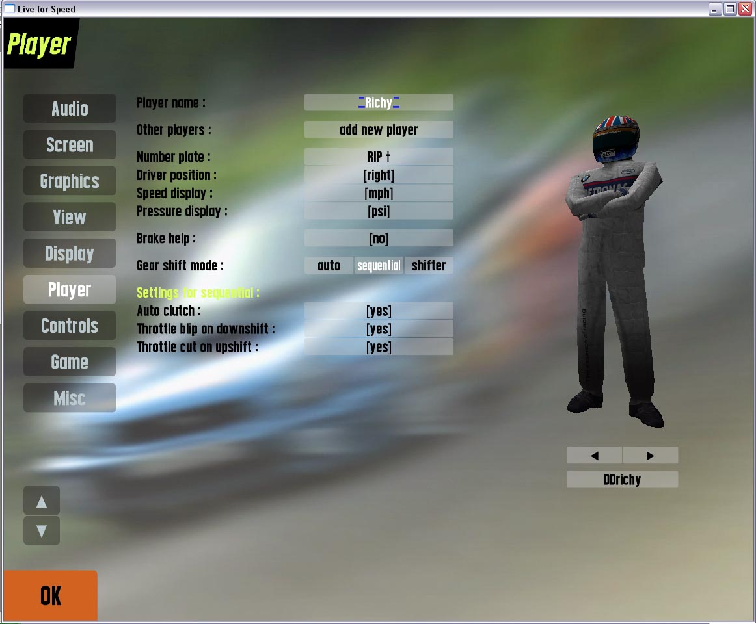The width and height of the screenshot is (756, 624).
Task: Click the 'Driver position :' label
Action: click(176, 175)
